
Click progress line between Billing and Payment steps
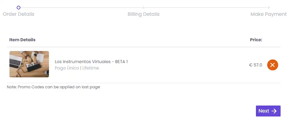(206, 7)
